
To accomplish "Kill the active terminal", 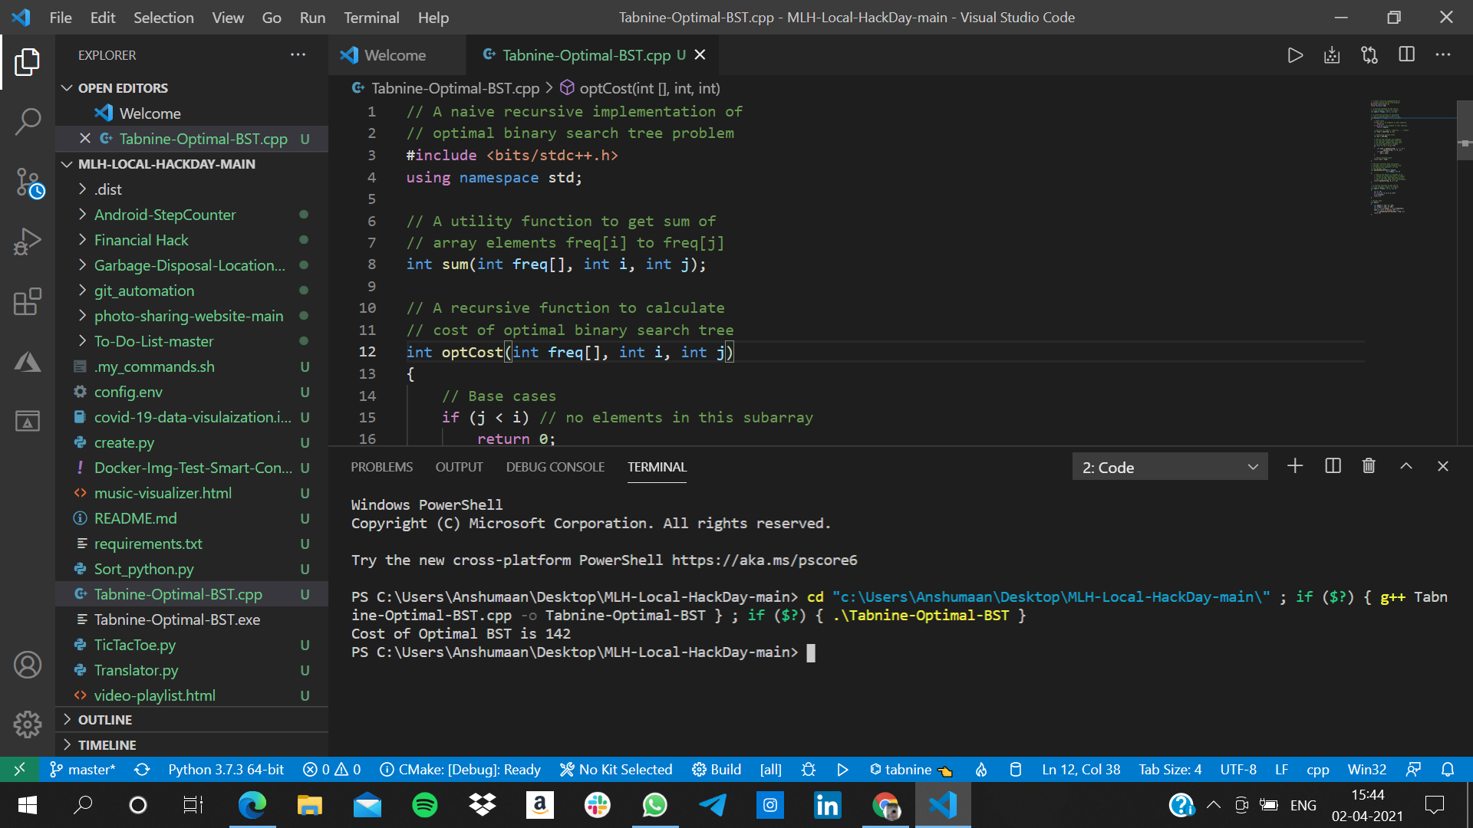I will coord(1369,465).
